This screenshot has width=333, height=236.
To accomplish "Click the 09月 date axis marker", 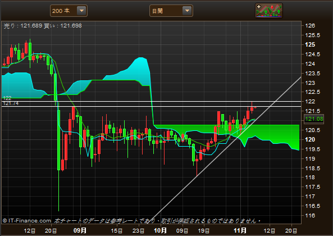I will 80,230.
